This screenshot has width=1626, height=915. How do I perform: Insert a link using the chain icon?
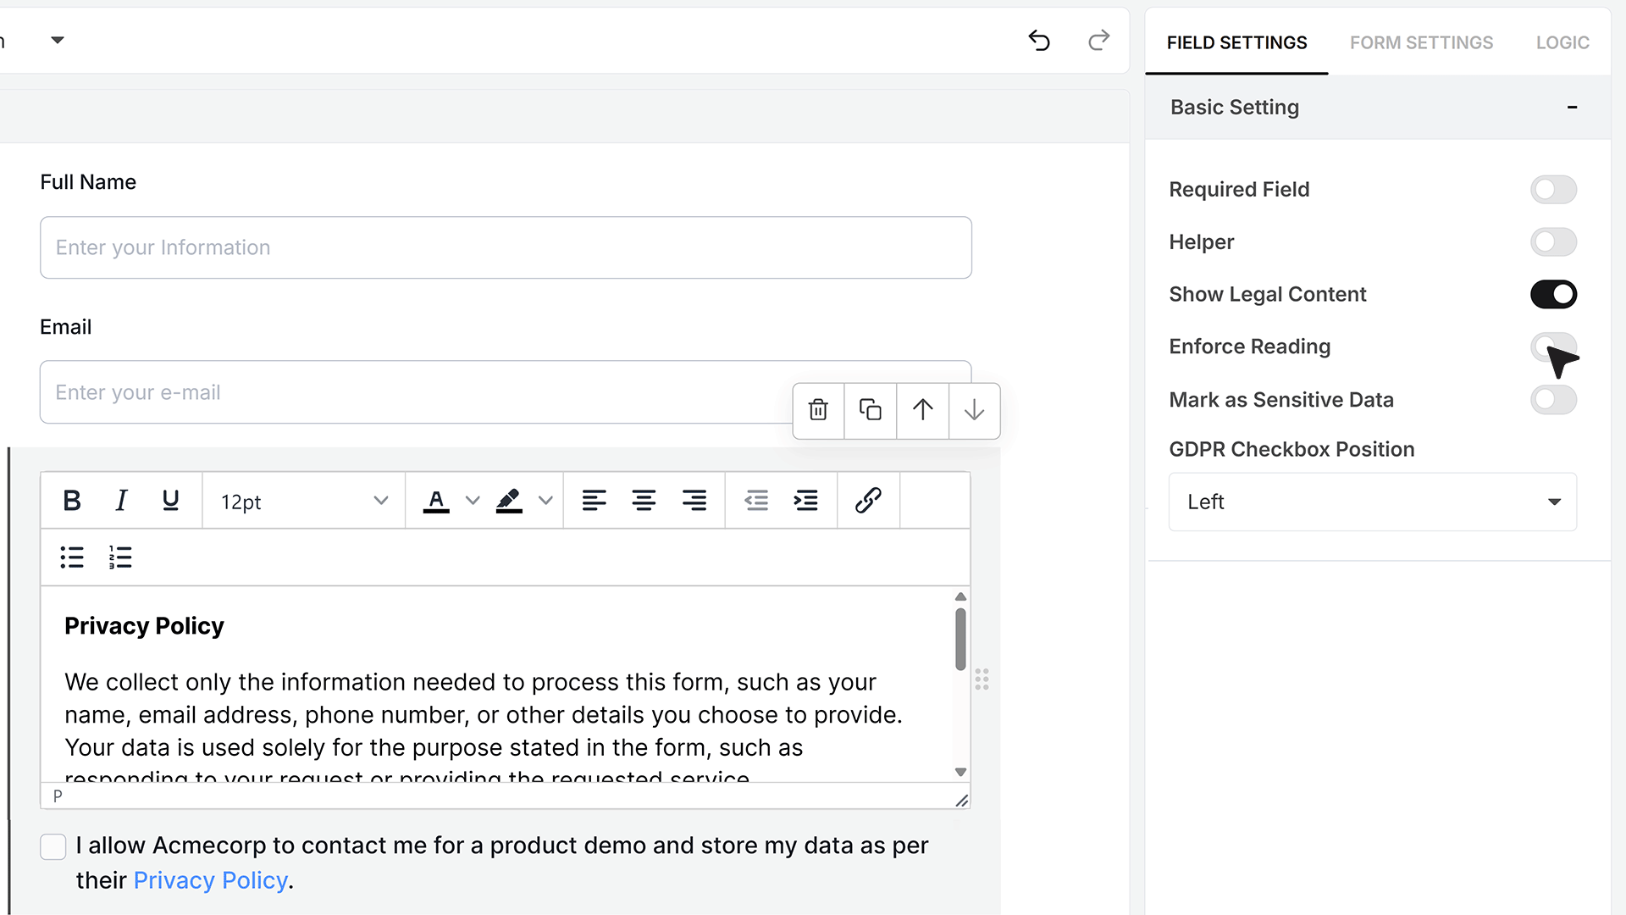coord(868,501)
